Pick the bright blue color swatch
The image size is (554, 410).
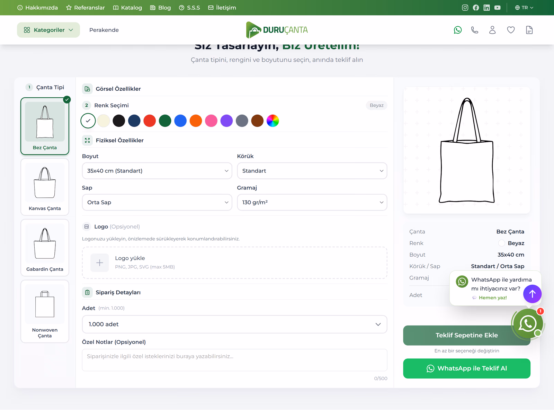(x=180, y=121)
